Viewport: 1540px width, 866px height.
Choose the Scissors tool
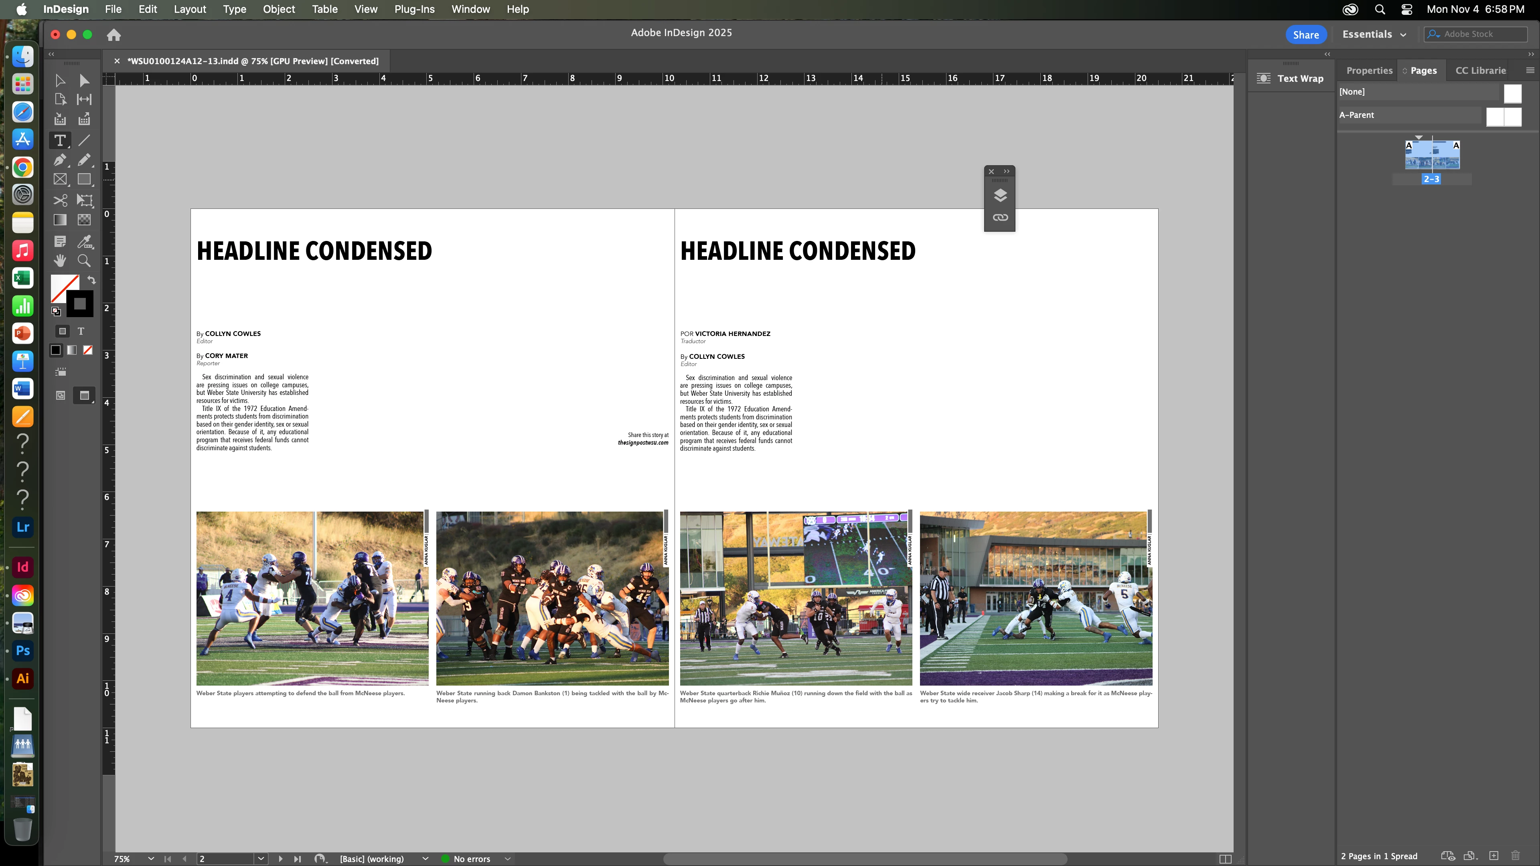[x=60, y=200]
